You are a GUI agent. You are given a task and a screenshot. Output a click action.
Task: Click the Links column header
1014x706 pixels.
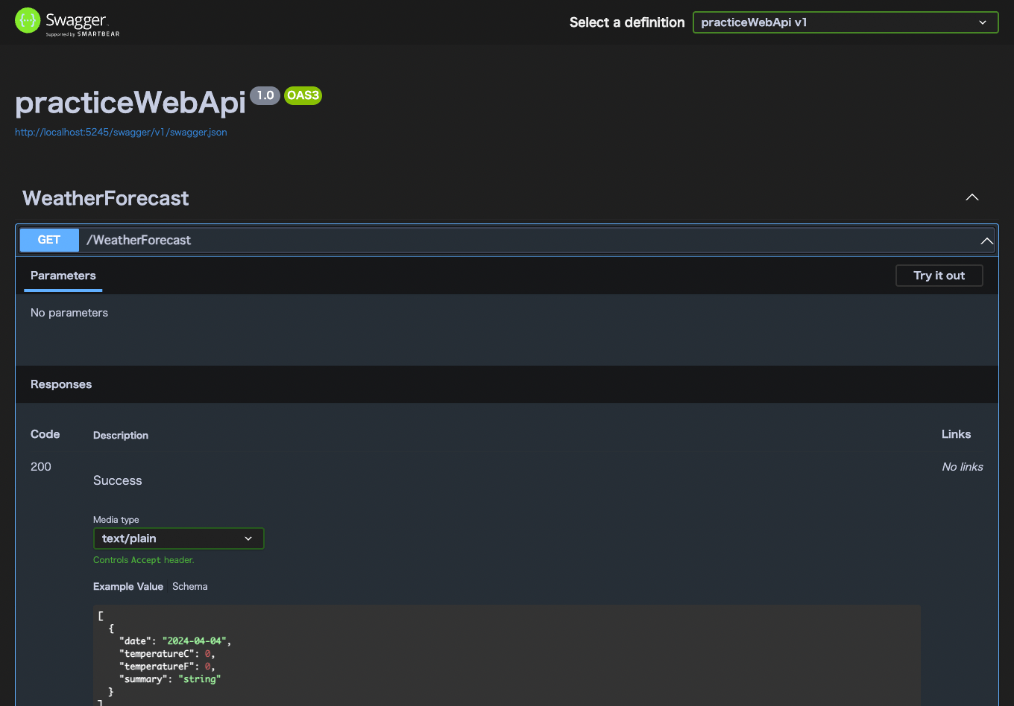tap(956, 434)
